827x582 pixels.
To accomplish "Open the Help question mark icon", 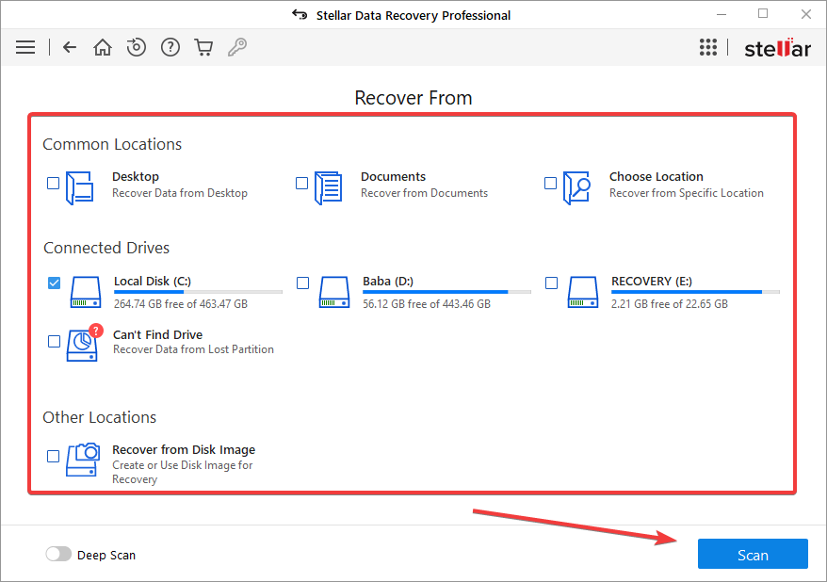I will coord(170,47).
